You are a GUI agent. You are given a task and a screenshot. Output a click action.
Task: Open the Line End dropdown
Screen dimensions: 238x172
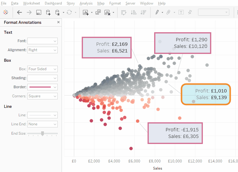click(x=42, y=124)
